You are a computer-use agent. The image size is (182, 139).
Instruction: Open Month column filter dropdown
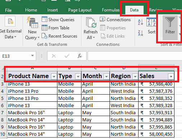pos(106,76)
